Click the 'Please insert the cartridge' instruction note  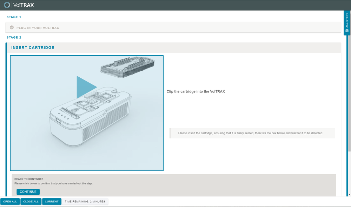(x=252, y=133)
